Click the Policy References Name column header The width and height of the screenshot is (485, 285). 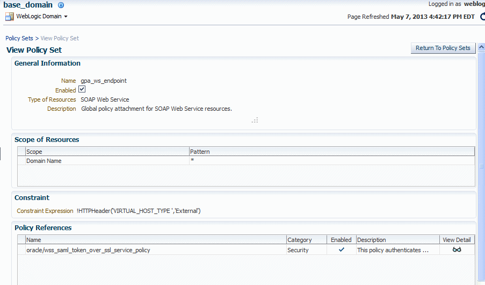[x=156, y=240]
